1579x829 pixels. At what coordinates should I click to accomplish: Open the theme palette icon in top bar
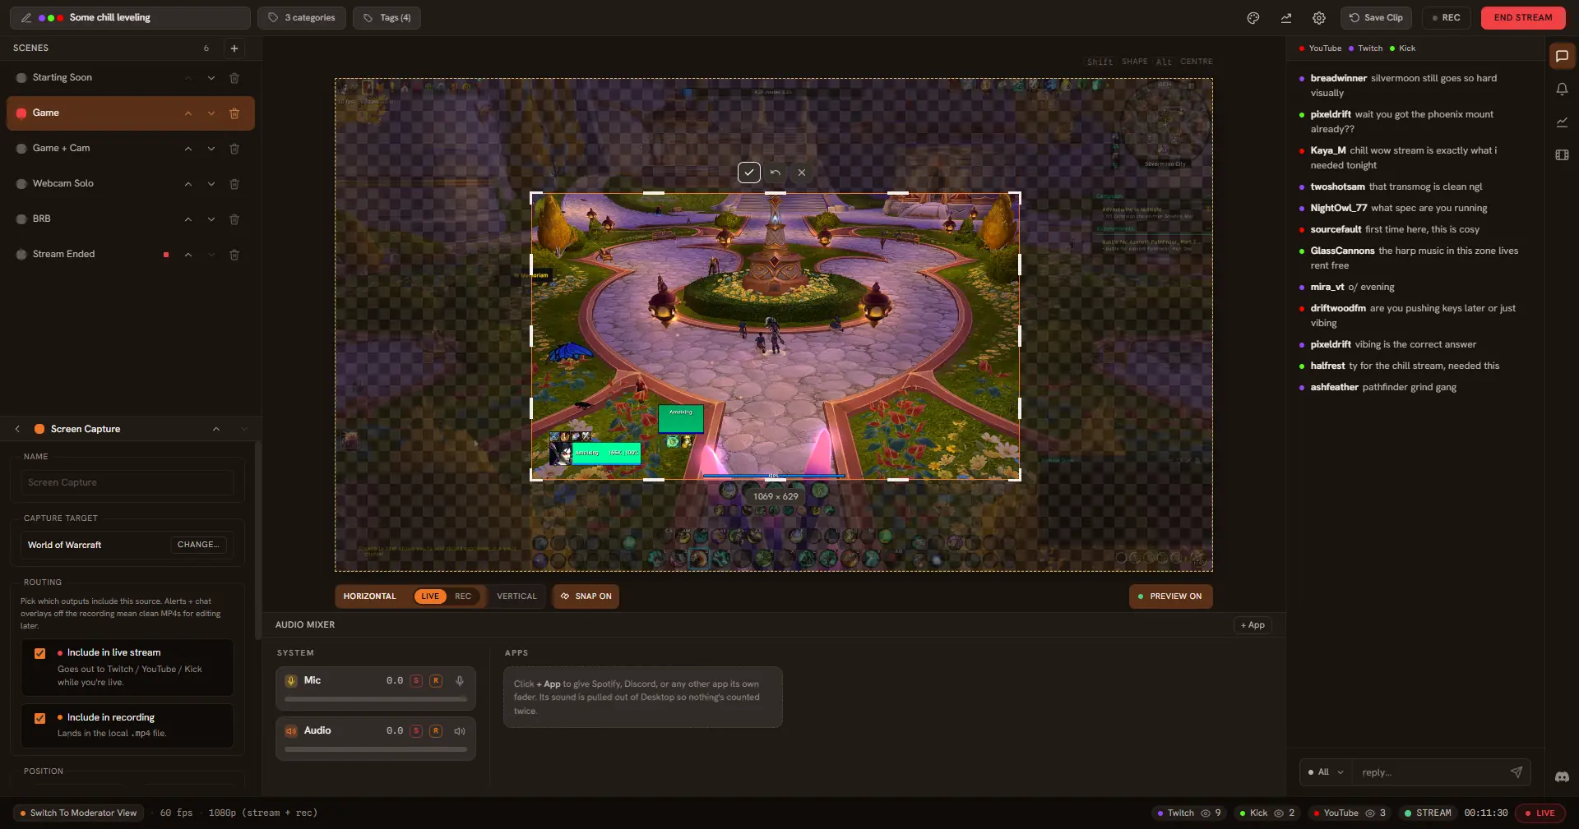[x=1253, y=18]
